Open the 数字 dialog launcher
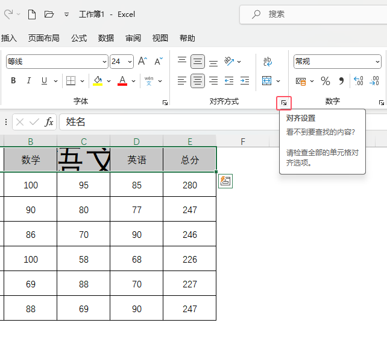 coord(382,103)
